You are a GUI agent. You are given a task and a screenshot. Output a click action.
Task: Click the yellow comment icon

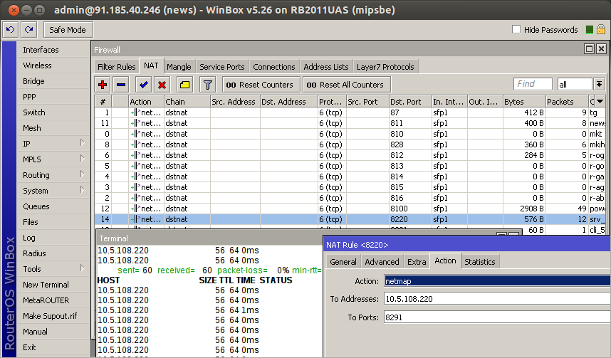coord(184,85)
